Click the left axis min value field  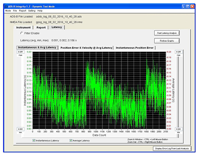[21, 129]
